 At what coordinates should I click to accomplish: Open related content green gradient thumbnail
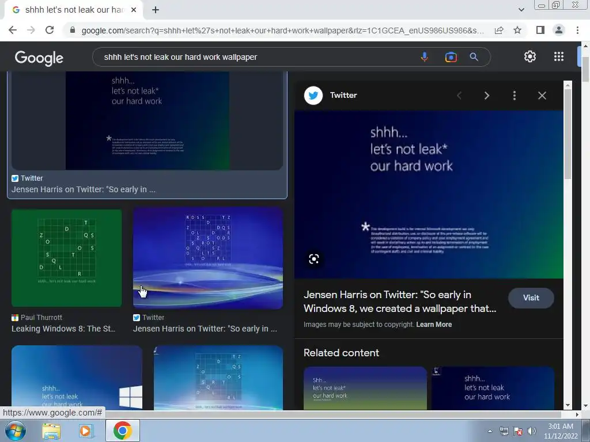365,388
